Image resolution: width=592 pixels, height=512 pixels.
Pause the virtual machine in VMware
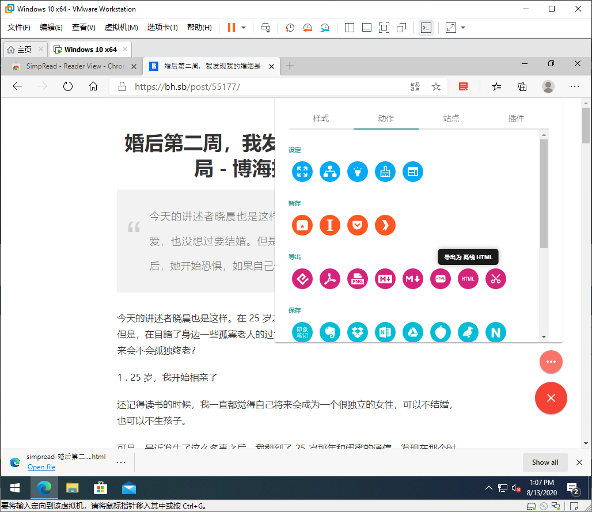pos(232,28)
